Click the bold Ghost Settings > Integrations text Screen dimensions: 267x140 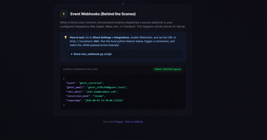click(111, 38)
